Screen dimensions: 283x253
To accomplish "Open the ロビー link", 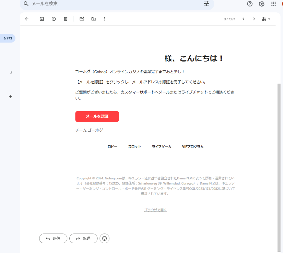I will [x=112, y=147].
